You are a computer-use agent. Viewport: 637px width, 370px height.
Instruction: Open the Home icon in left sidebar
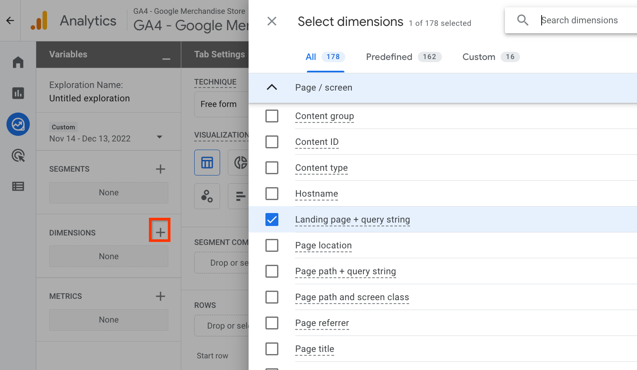[x=18, y=63]
